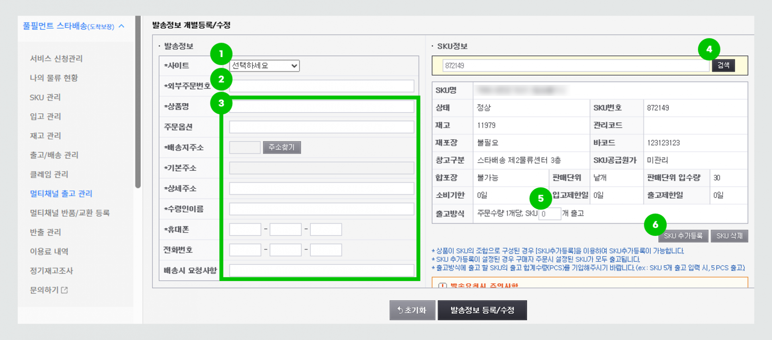
Task: Select SKU 관리 in the sidebar
Action: click(45, 97)
